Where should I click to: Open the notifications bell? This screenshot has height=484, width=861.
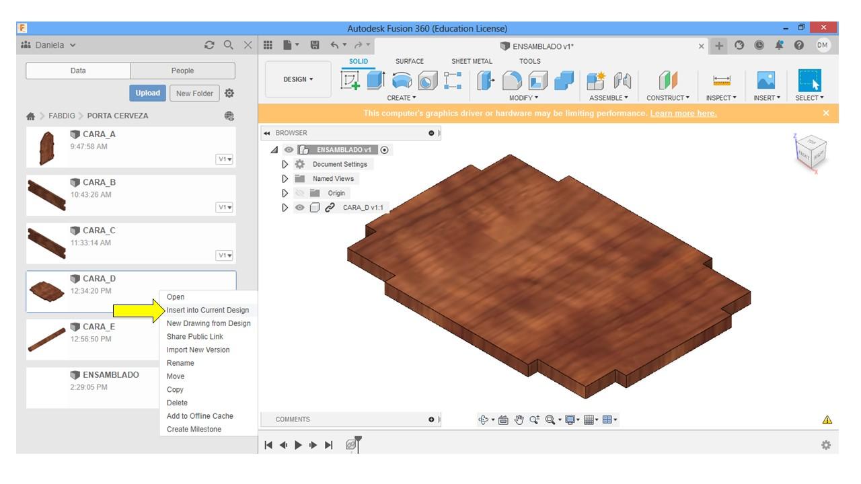click(x=780, y=45)
